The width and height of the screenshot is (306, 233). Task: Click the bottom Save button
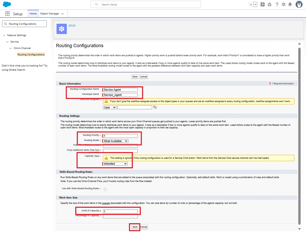(x=135, y=227)
